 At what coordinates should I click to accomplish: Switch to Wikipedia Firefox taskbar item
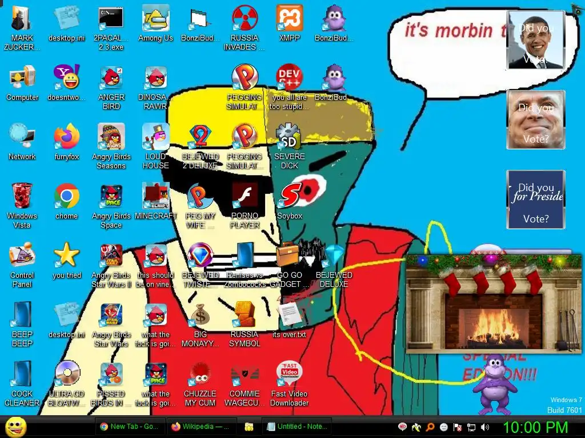click(201, 427)
